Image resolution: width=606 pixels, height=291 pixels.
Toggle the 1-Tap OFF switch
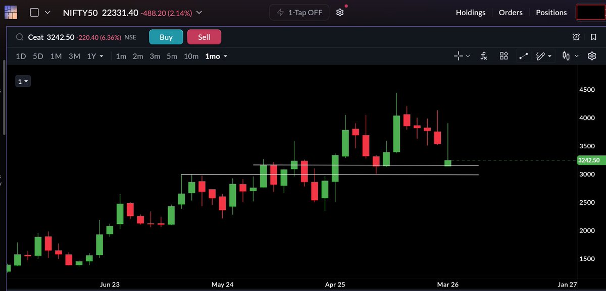299,13
